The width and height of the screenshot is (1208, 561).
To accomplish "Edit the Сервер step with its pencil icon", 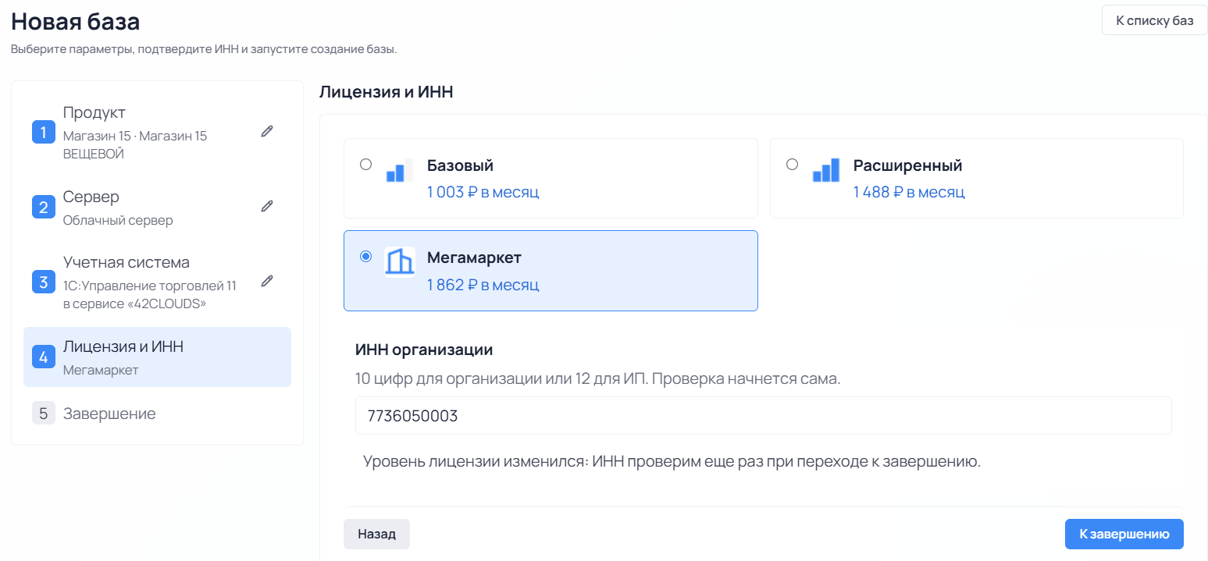I will click(267, 207).
